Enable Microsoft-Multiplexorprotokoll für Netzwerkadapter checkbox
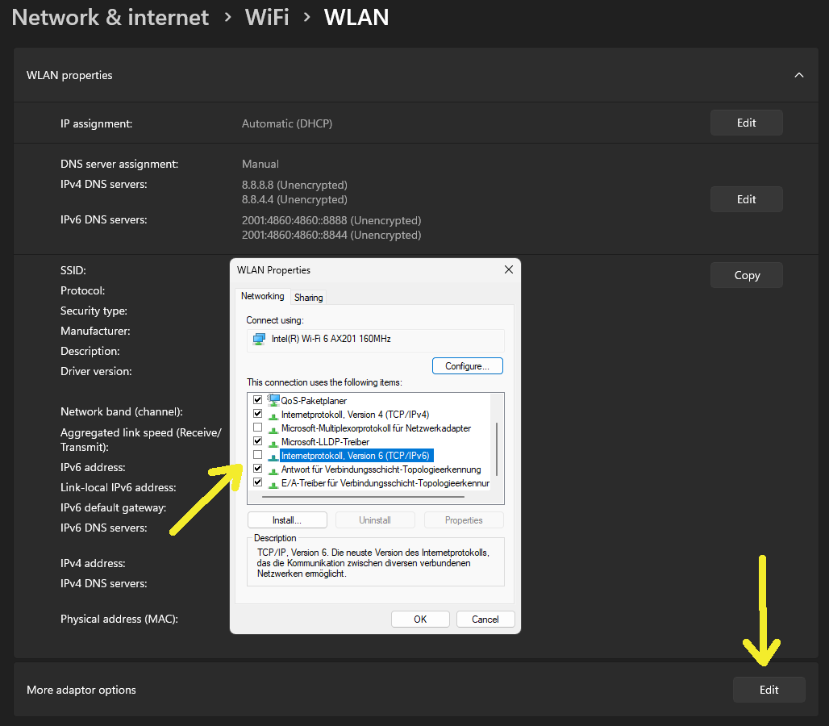Screen dimensions: 829x726 257,428
